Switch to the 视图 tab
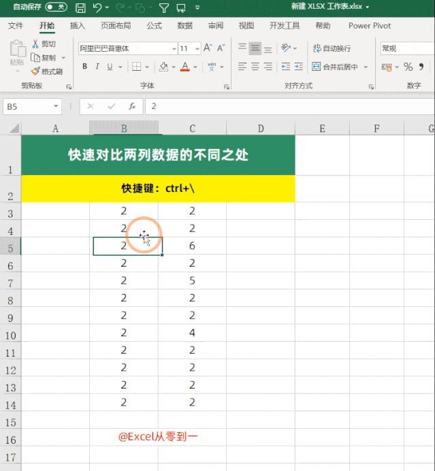435x471 pixels. [246, 26]
